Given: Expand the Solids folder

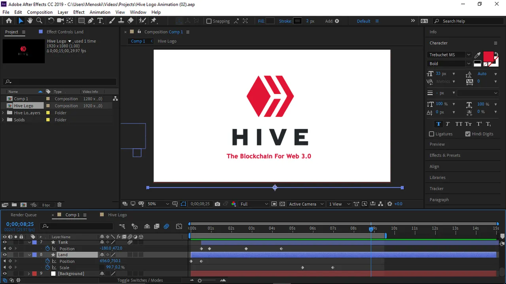Looking at the screenshot, I should [x=3, y=120].
